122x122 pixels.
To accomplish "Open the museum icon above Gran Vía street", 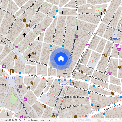I will (x=65, y=72).
